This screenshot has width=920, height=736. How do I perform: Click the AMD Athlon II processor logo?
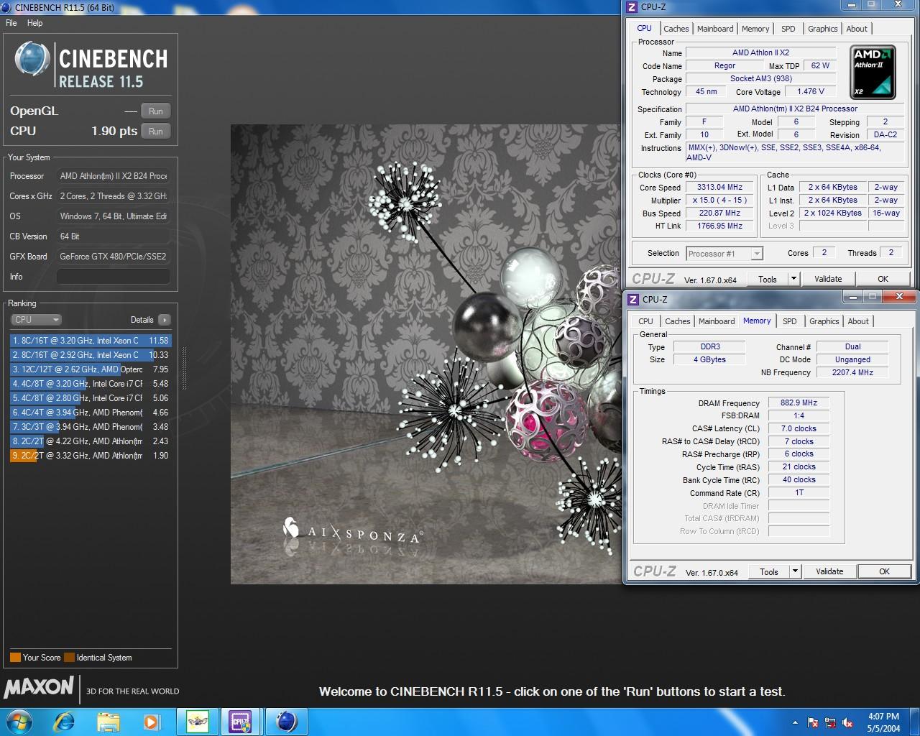(873, 72)
